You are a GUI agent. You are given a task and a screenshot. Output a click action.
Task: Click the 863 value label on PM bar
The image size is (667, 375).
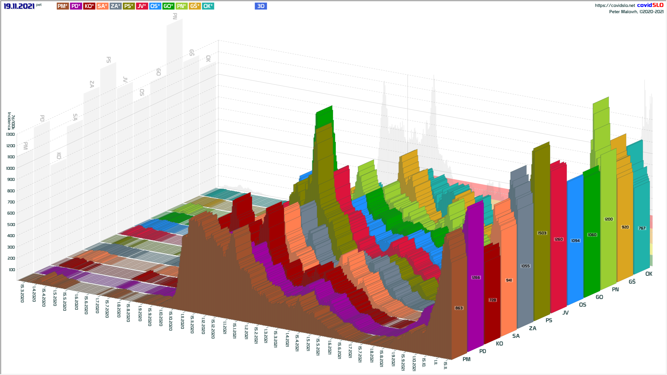(x=459, y=308)
